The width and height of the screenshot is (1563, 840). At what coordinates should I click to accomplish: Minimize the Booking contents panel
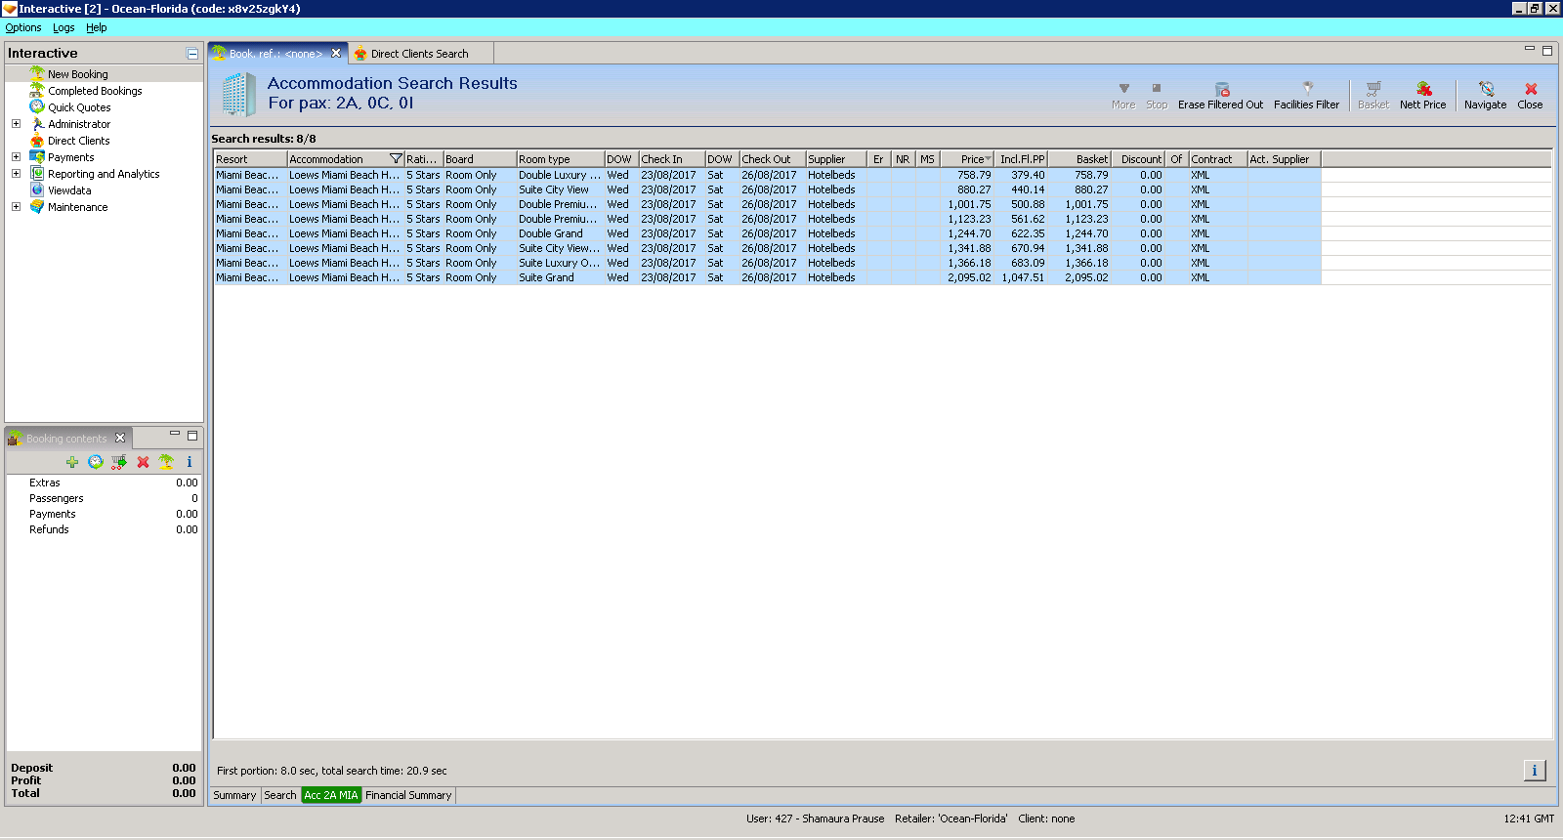click(175, 435)
